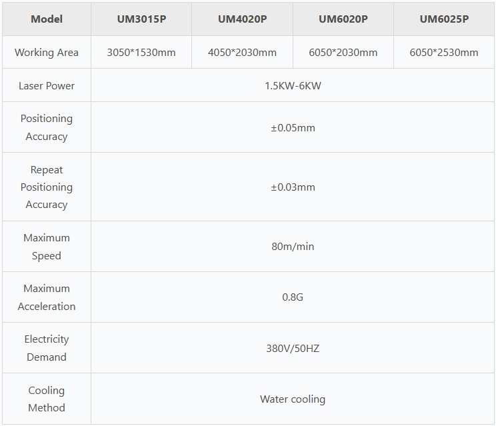Click the 6050*2530mm working area value
The height and width of the screenshot is (426, 496).
tap(444, 52)
